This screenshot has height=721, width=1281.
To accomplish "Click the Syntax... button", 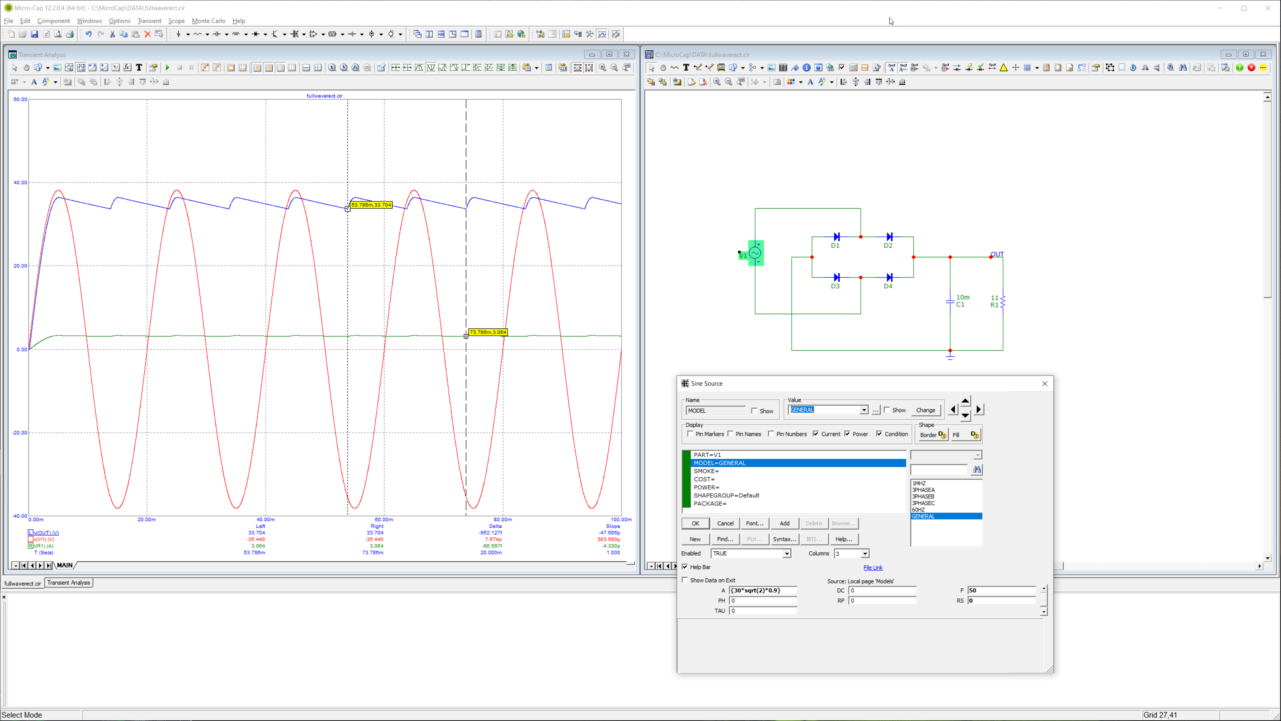I will pyautogui.click(x=784, y=539).
